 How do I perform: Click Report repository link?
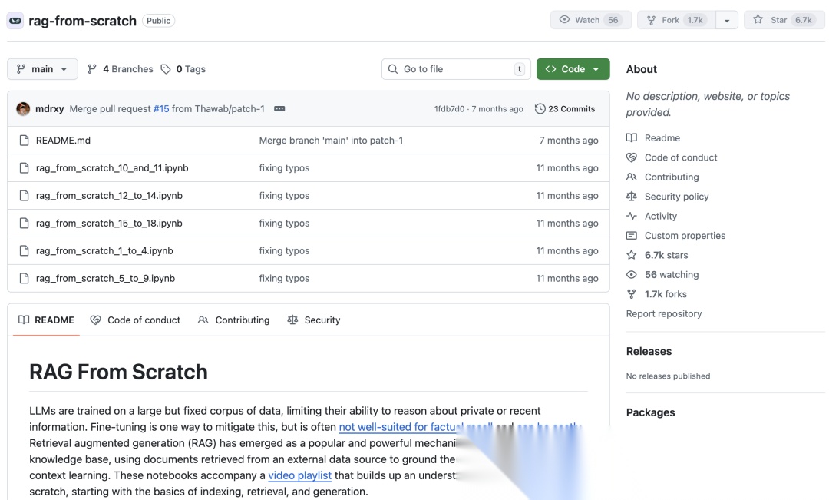tap(663, 313)
